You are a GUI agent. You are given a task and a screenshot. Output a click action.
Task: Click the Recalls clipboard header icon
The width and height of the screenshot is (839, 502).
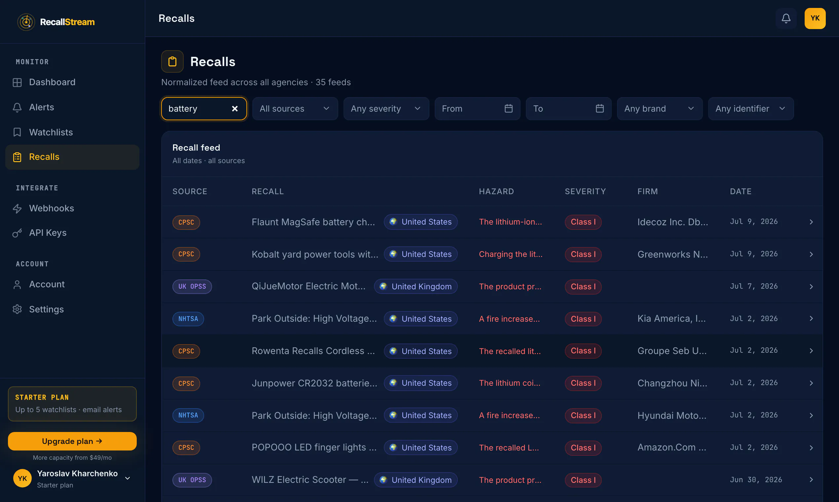(x=172, y=61)
